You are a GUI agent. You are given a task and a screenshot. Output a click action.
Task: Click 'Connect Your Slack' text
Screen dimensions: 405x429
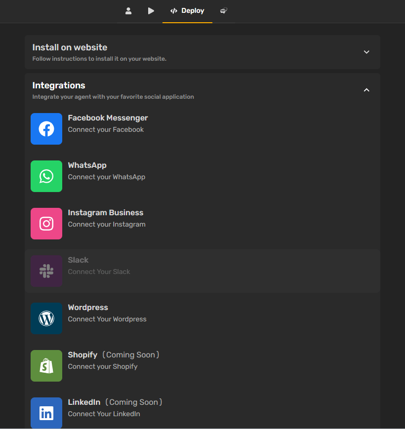[x=99, y=272]
